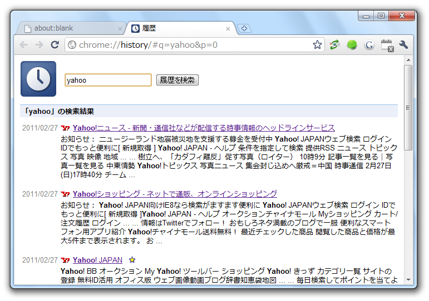The width and height of the screenshot is (429, 301).
Task: Open the Yahoo!ニュース link
Action: pyautogui.click(x=204, y=128)
